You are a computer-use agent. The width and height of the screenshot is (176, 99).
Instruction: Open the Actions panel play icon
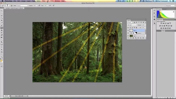tap(154, 13)
